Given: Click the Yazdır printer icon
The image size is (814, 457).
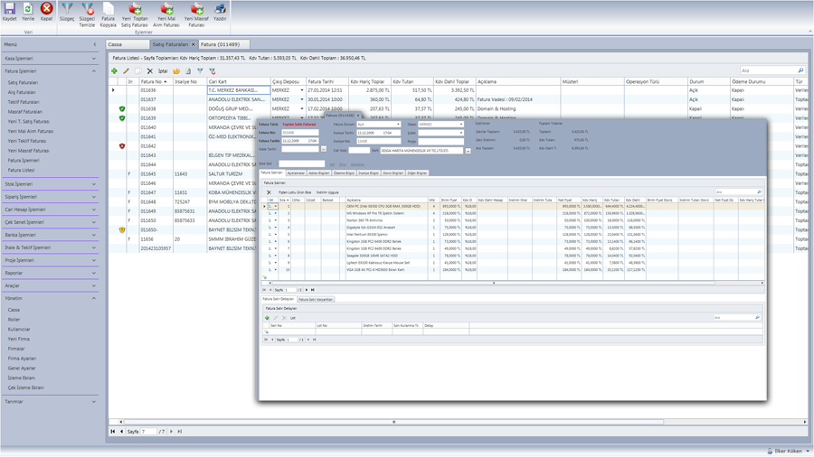Looking at the screenshot, I should tap(220, 11).
